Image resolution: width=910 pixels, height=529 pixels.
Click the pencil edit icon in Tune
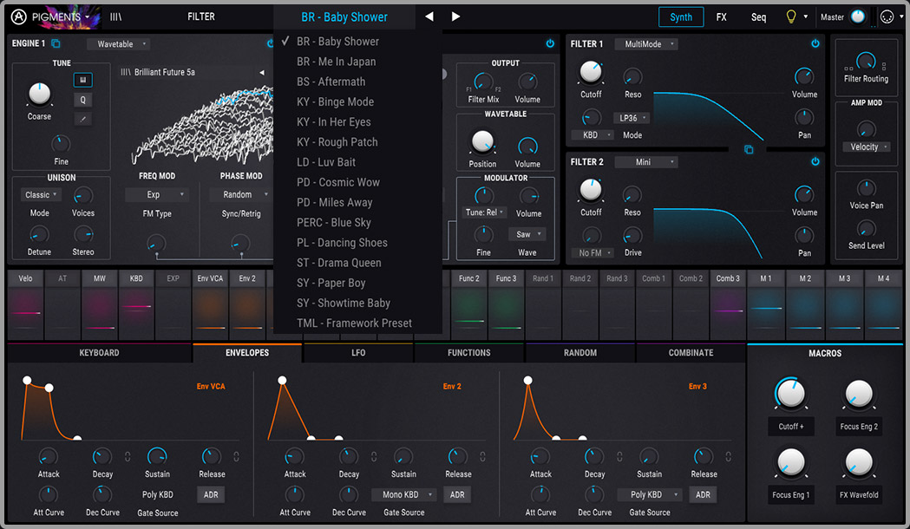83,119
